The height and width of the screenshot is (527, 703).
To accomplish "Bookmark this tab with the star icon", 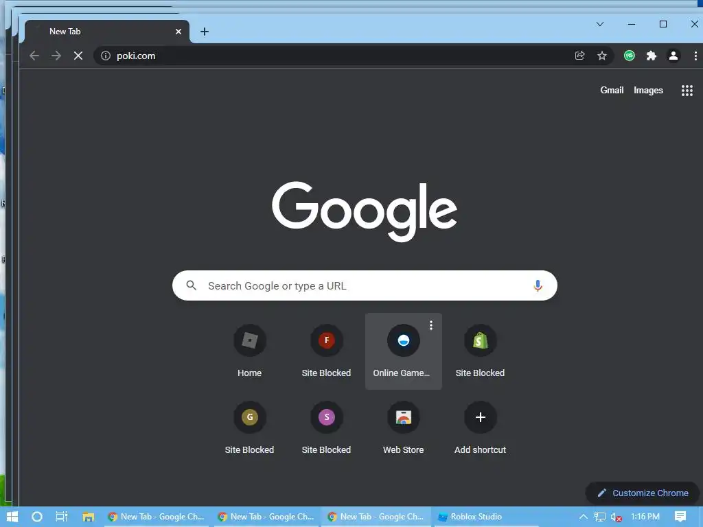I will (x=601, y=56).
